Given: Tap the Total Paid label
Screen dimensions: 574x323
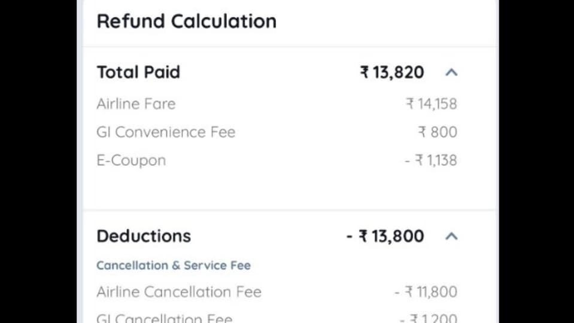Looking at the screenshot, I should tap(138, 72).
